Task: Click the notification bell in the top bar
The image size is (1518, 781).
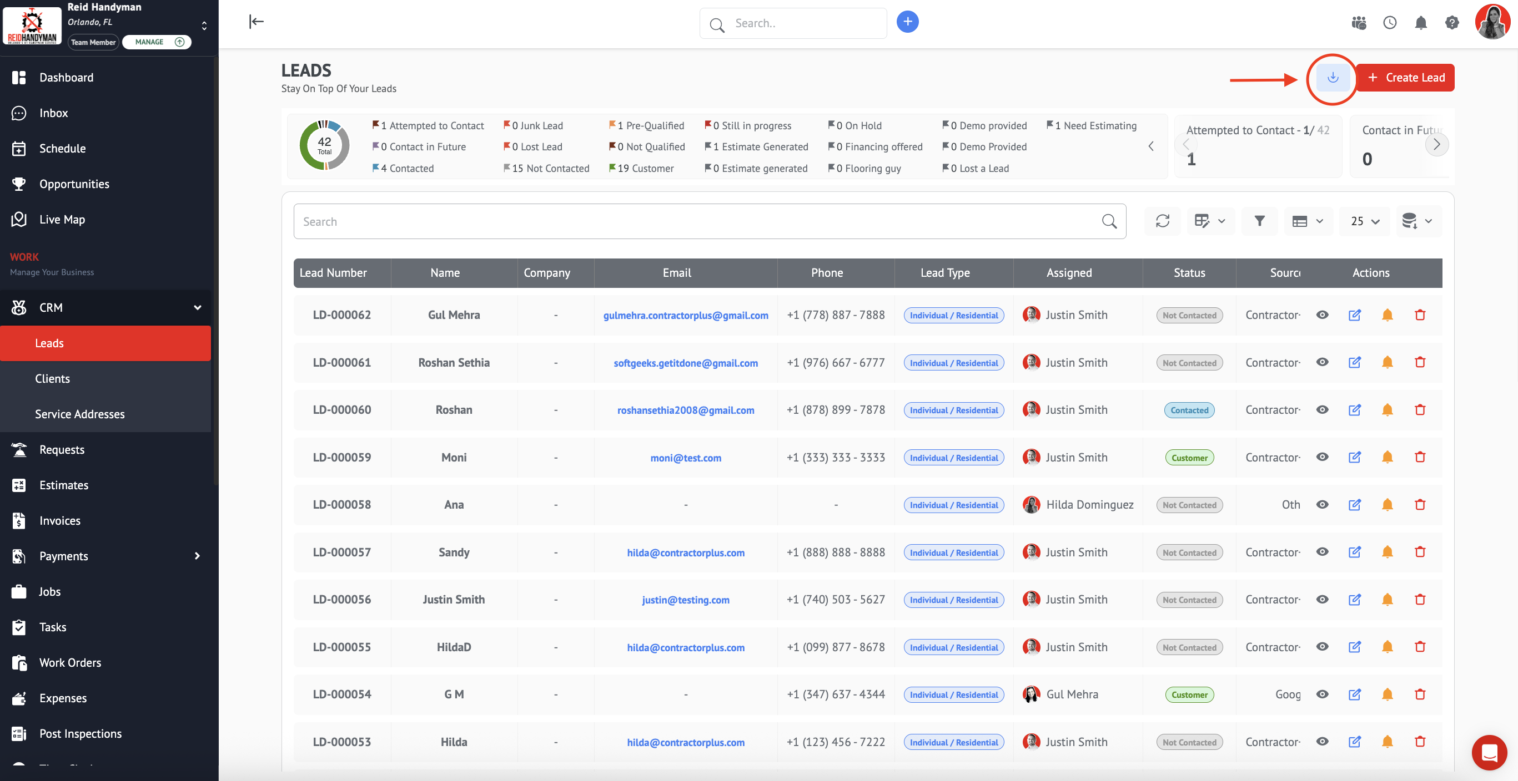Action: pos(1421,23)
